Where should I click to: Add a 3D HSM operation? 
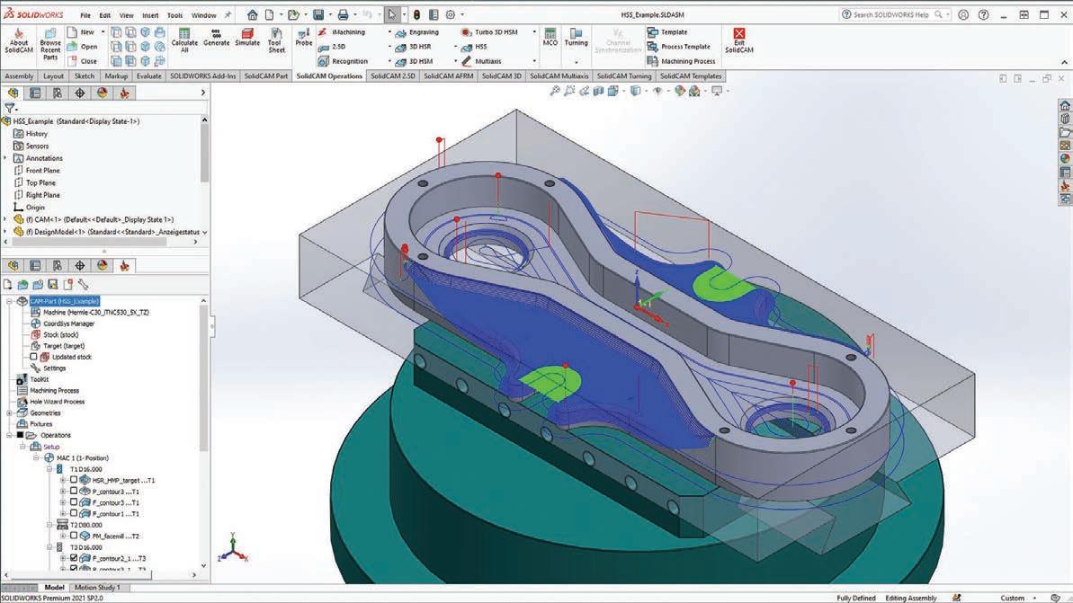pyautogui.click(x=414, y=61)
